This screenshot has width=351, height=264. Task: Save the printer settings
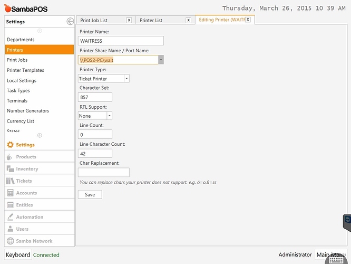point(90,194)
